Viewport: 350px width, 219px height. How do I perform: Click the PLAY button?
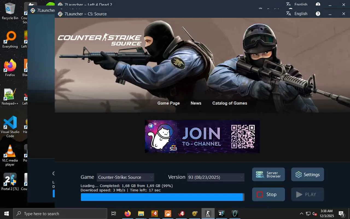(308, 194)
